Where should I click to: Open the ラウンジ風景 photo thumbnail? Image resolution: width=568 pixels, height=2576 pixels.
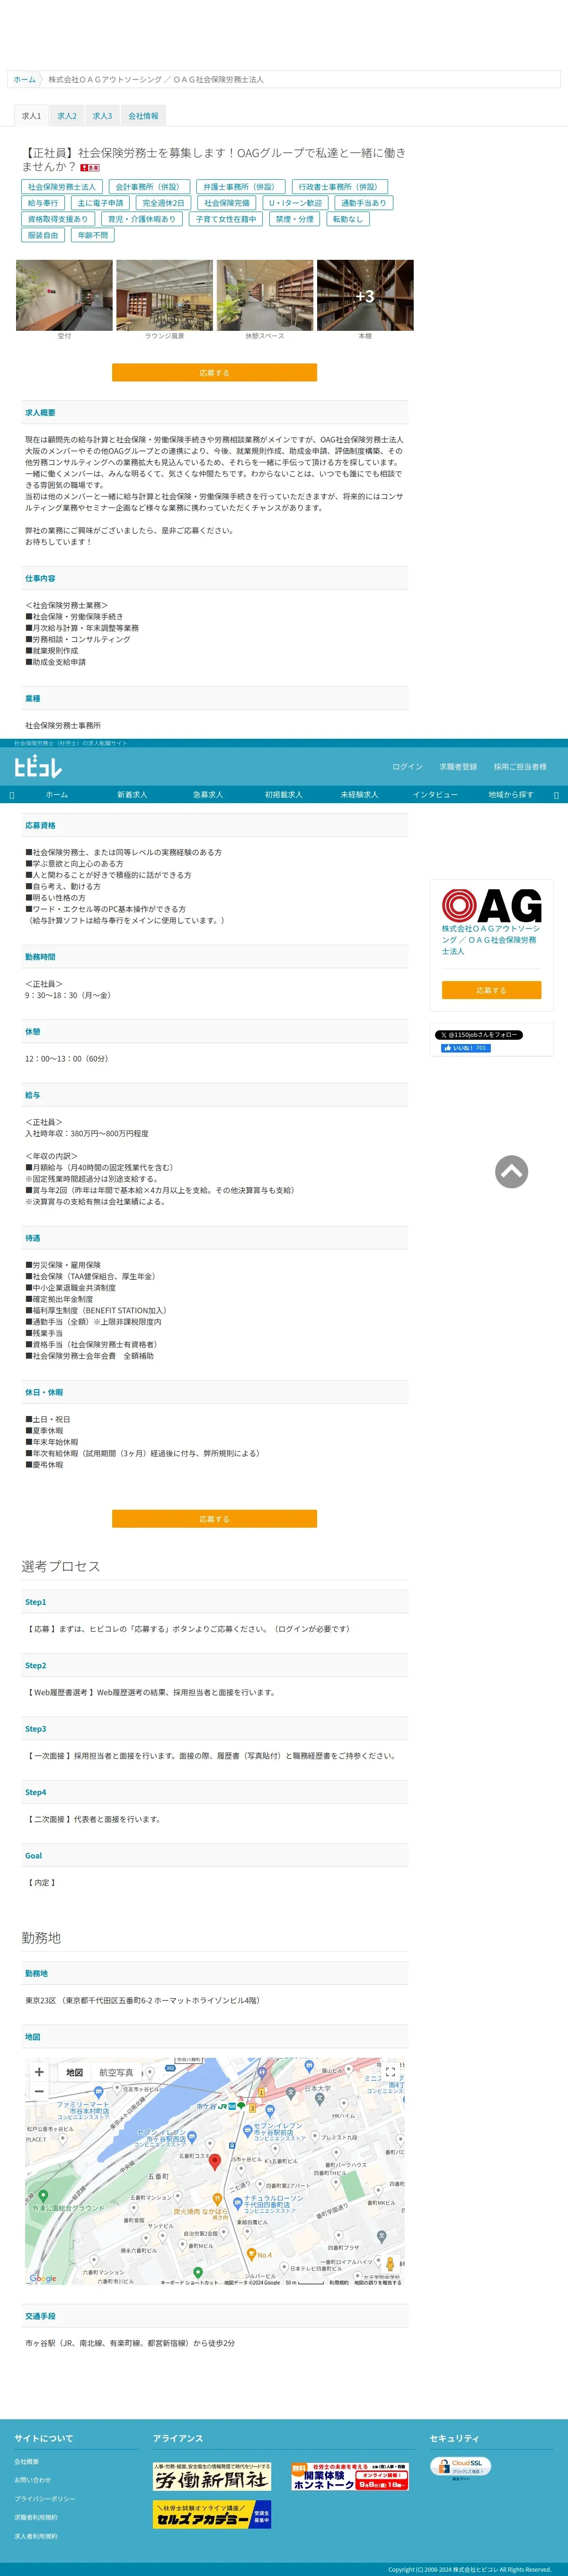[164, 295]
